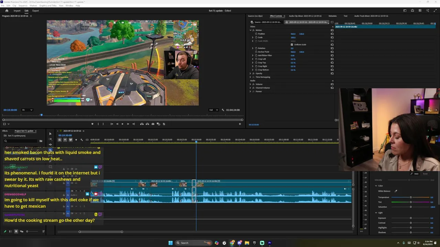Step forward one frame in program monitor
This screenshot has height=247, width=440.
[x=128, y=124]
